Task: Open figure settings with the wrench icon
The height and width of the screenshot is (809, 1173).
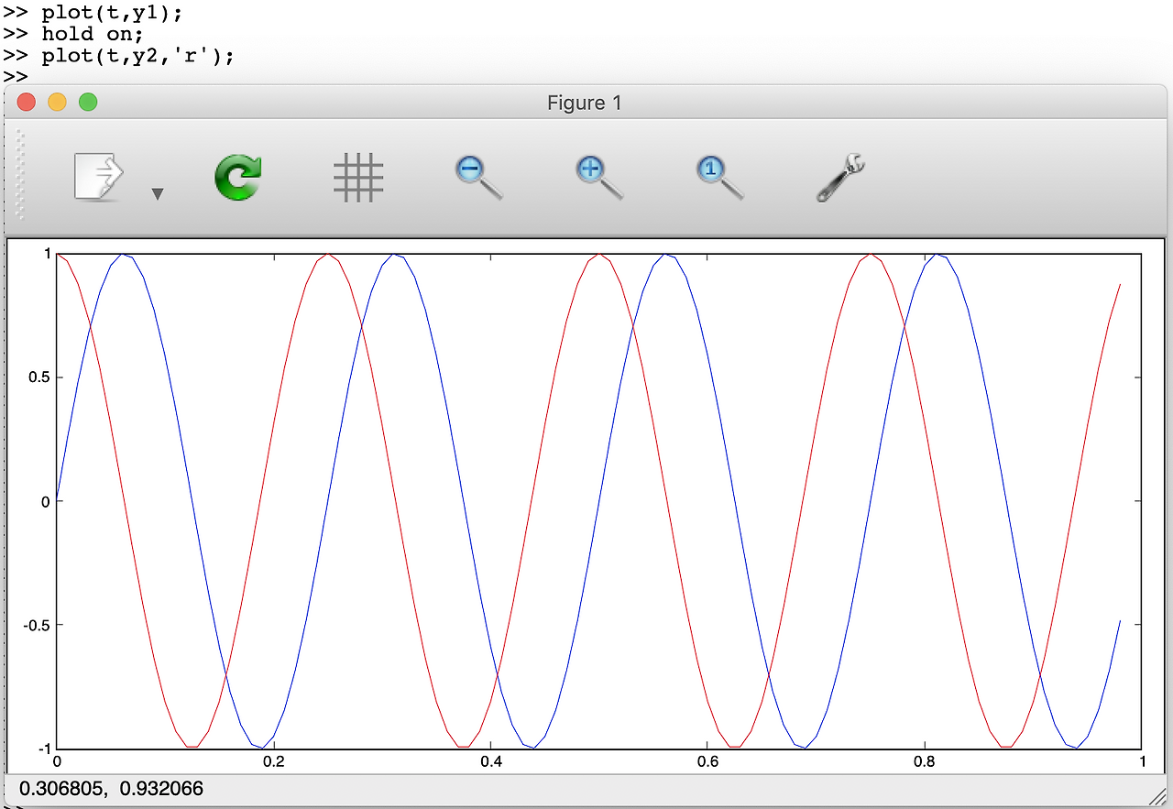Action: (839, 176)
